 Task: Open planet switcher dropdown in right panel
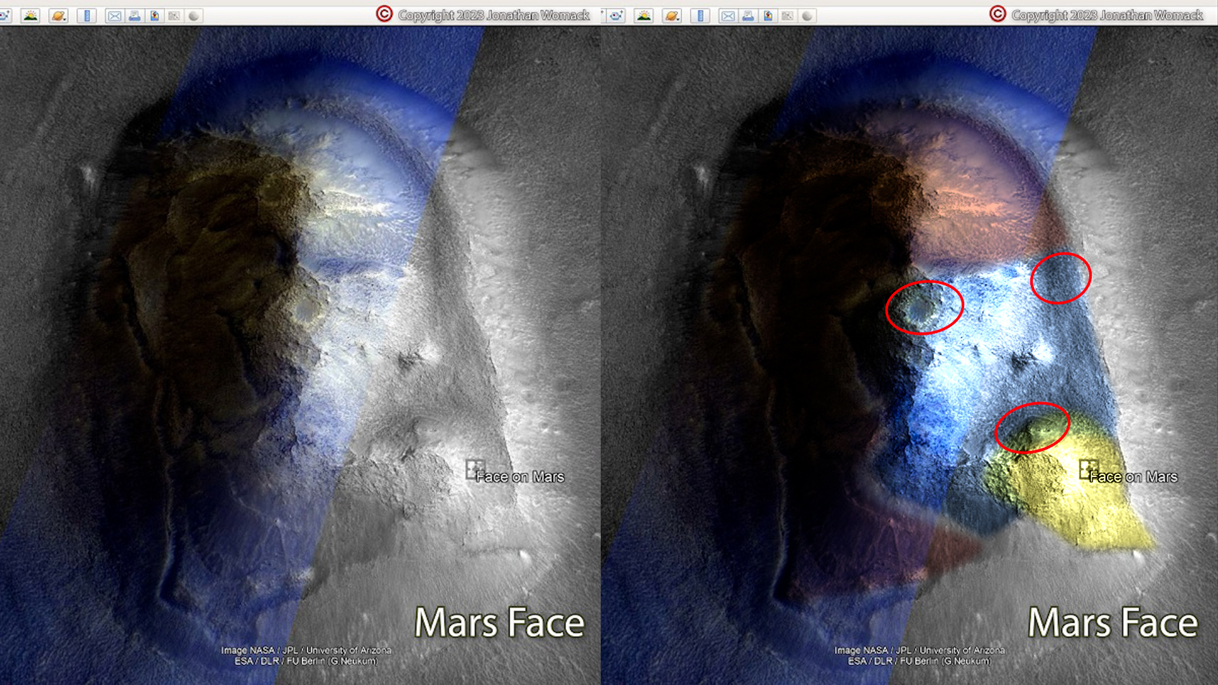pyautogui.click(x=672, y=16)
